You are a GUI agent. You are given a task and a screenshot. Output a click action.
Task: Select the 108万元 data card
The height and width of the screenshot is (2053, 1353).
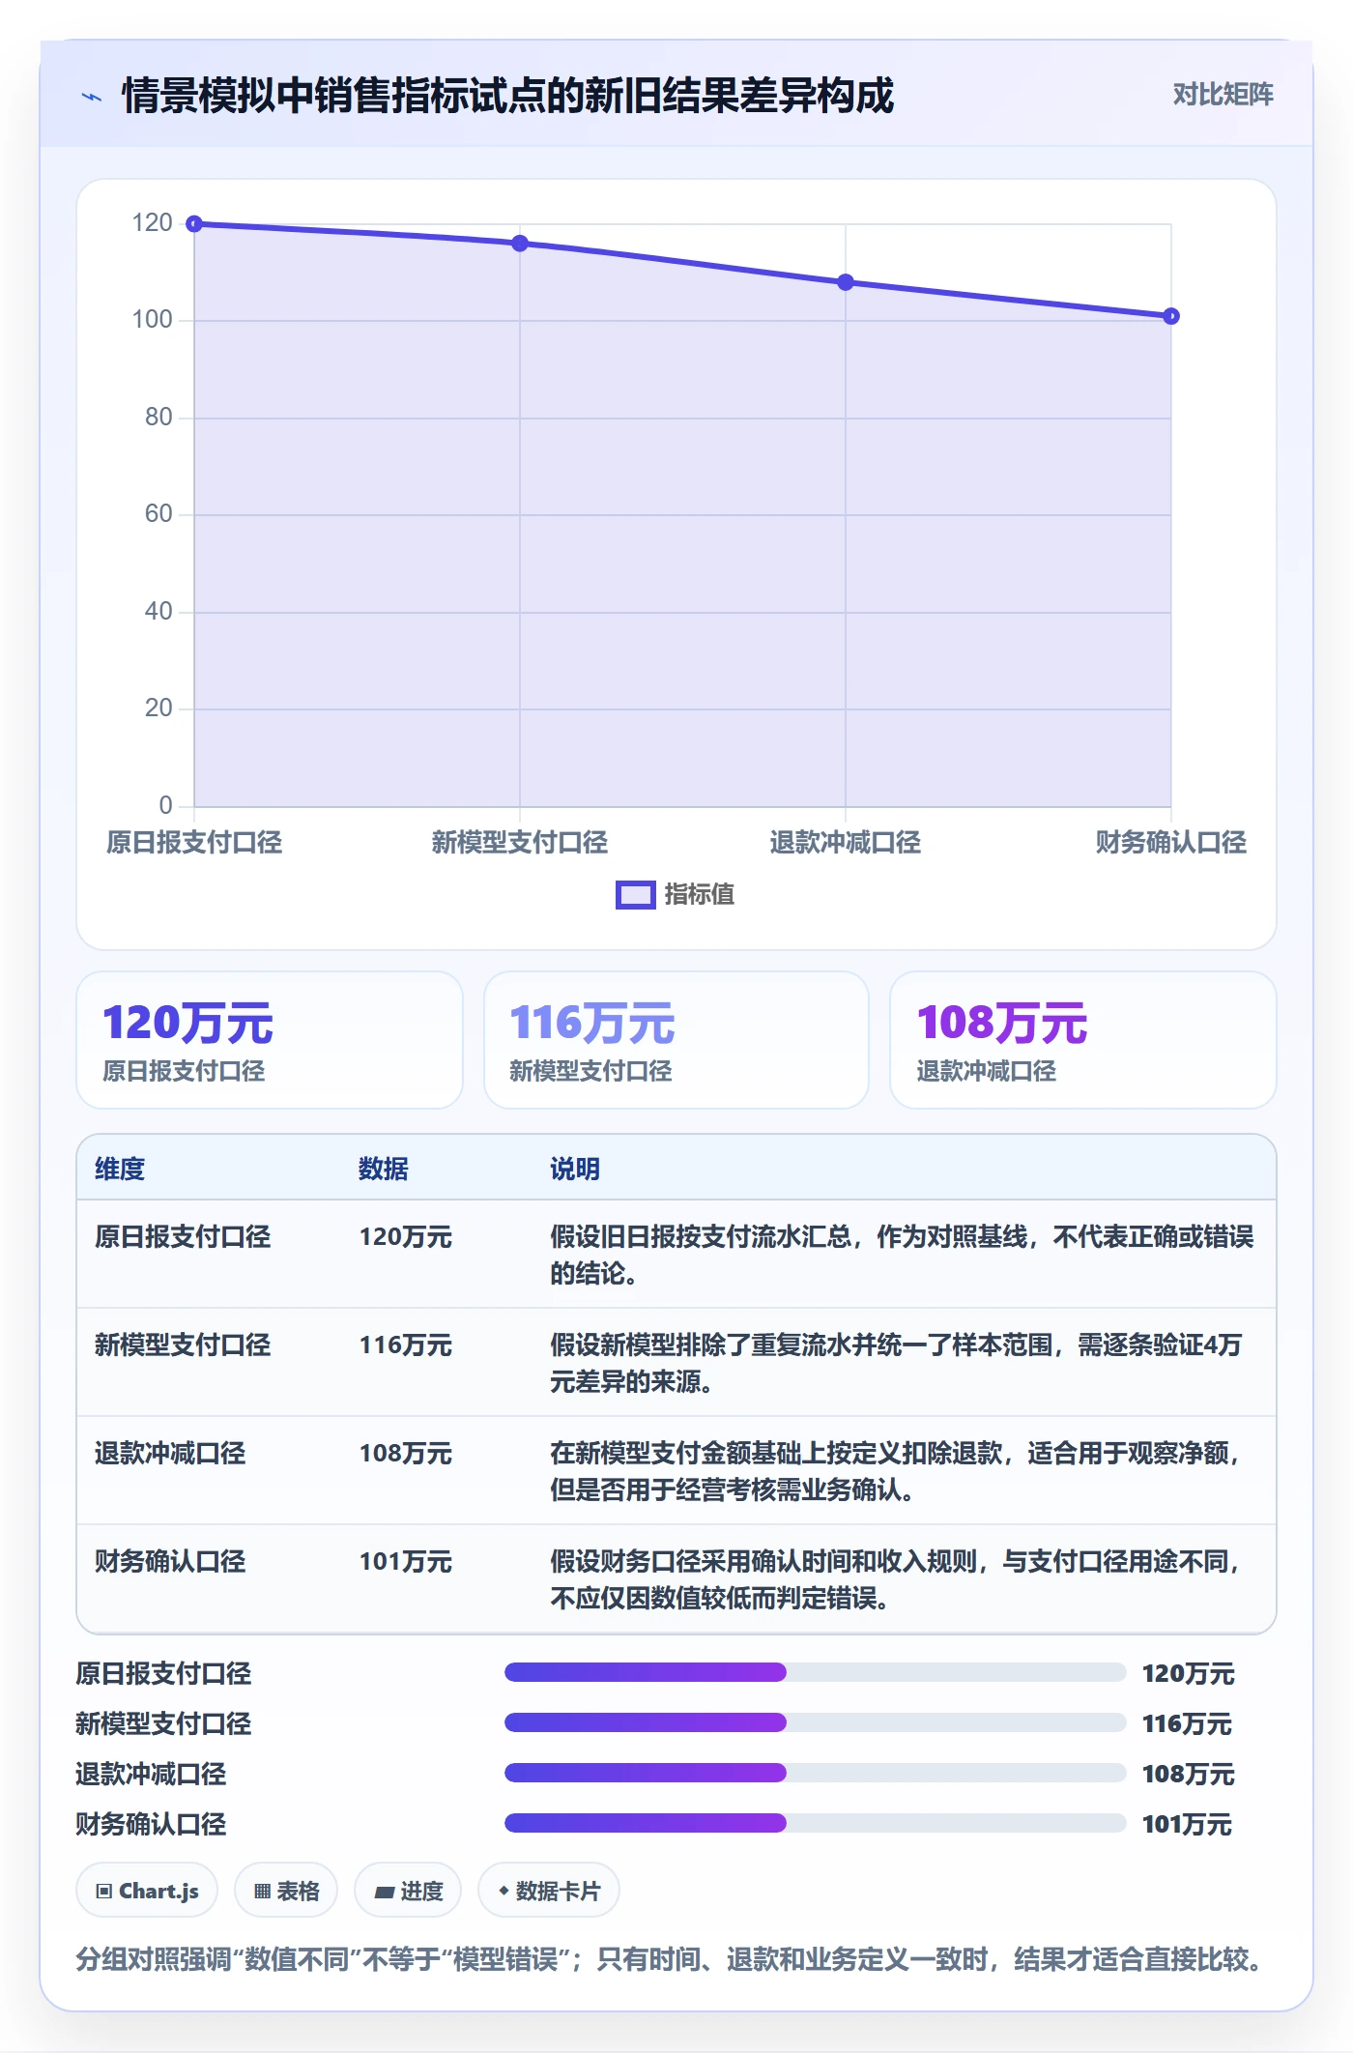point(1083,1040)
